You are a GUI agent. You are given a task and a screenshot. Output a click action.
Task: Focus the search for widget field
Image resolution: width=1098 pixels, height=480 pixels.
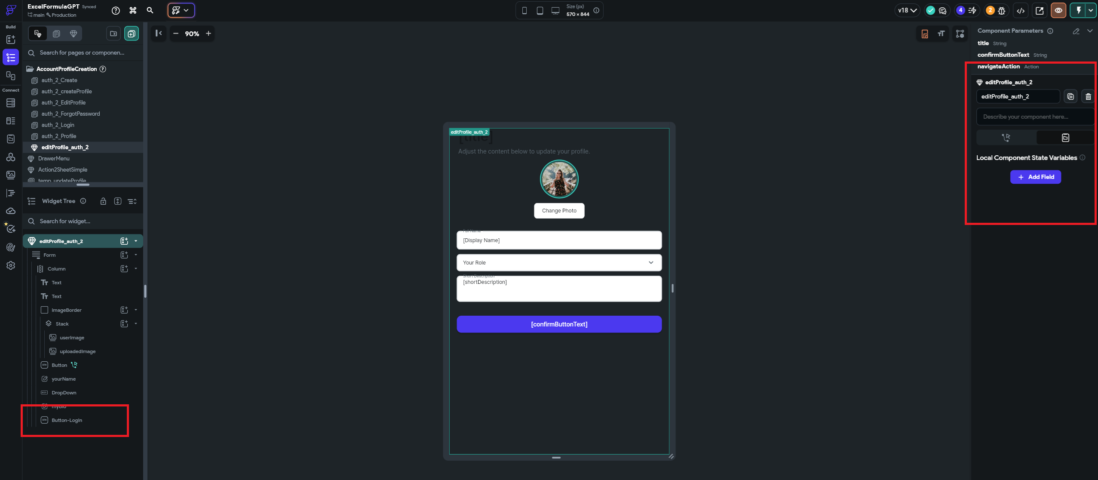(83, 221)
